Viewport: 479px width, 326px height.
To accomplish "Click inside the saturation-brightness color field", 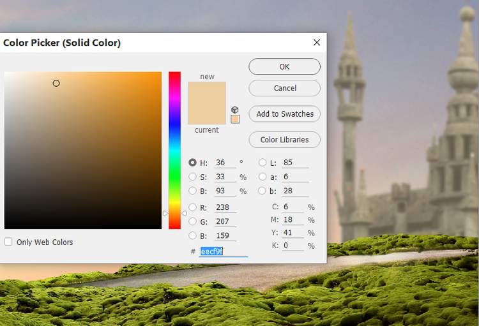I will [83, 150].
